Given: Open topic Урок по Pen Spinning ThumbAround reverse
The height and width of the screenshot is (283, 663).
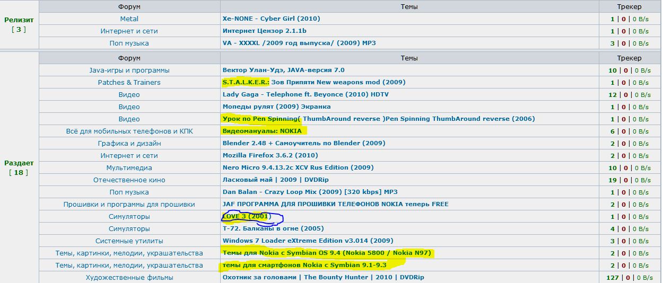Looking at the screenshot, I should 379,119.
